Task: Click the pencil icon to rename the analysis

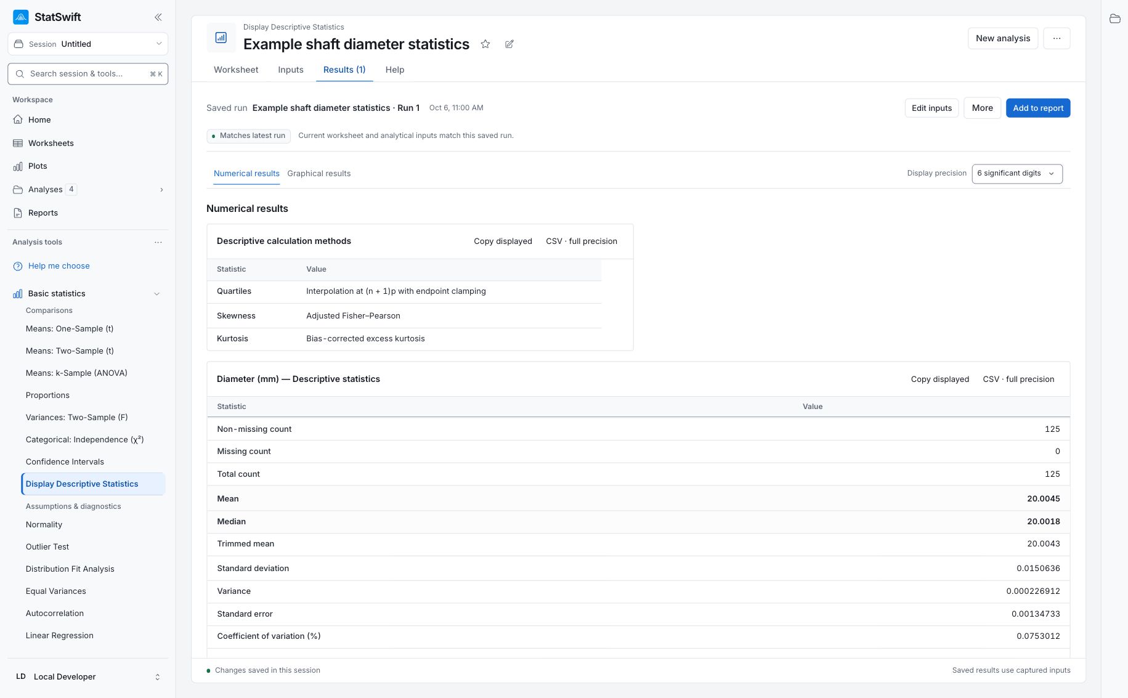Action: tap(509, 44)
